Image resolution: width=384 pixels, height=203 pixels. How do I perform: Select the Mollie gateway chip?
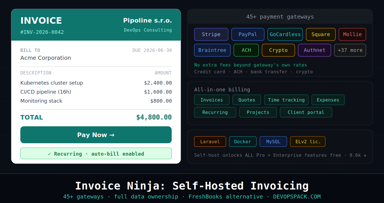pos(352,34)
